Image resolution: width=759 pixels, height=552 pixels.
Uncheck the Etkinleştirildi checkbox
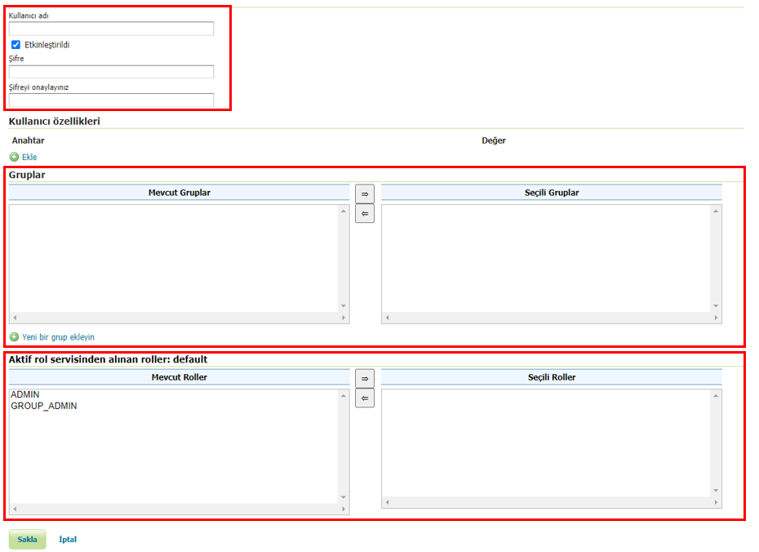click(x=16, y=45)
